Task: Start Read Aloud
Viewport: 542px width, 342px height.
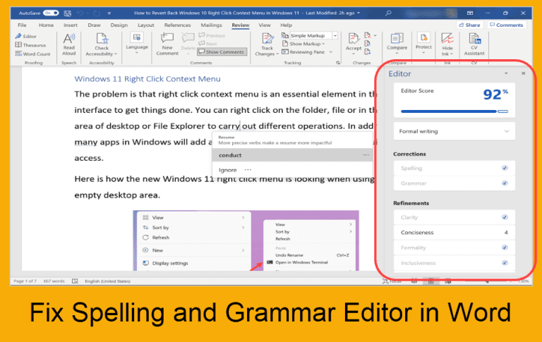Action: click(x=68, y=44)
